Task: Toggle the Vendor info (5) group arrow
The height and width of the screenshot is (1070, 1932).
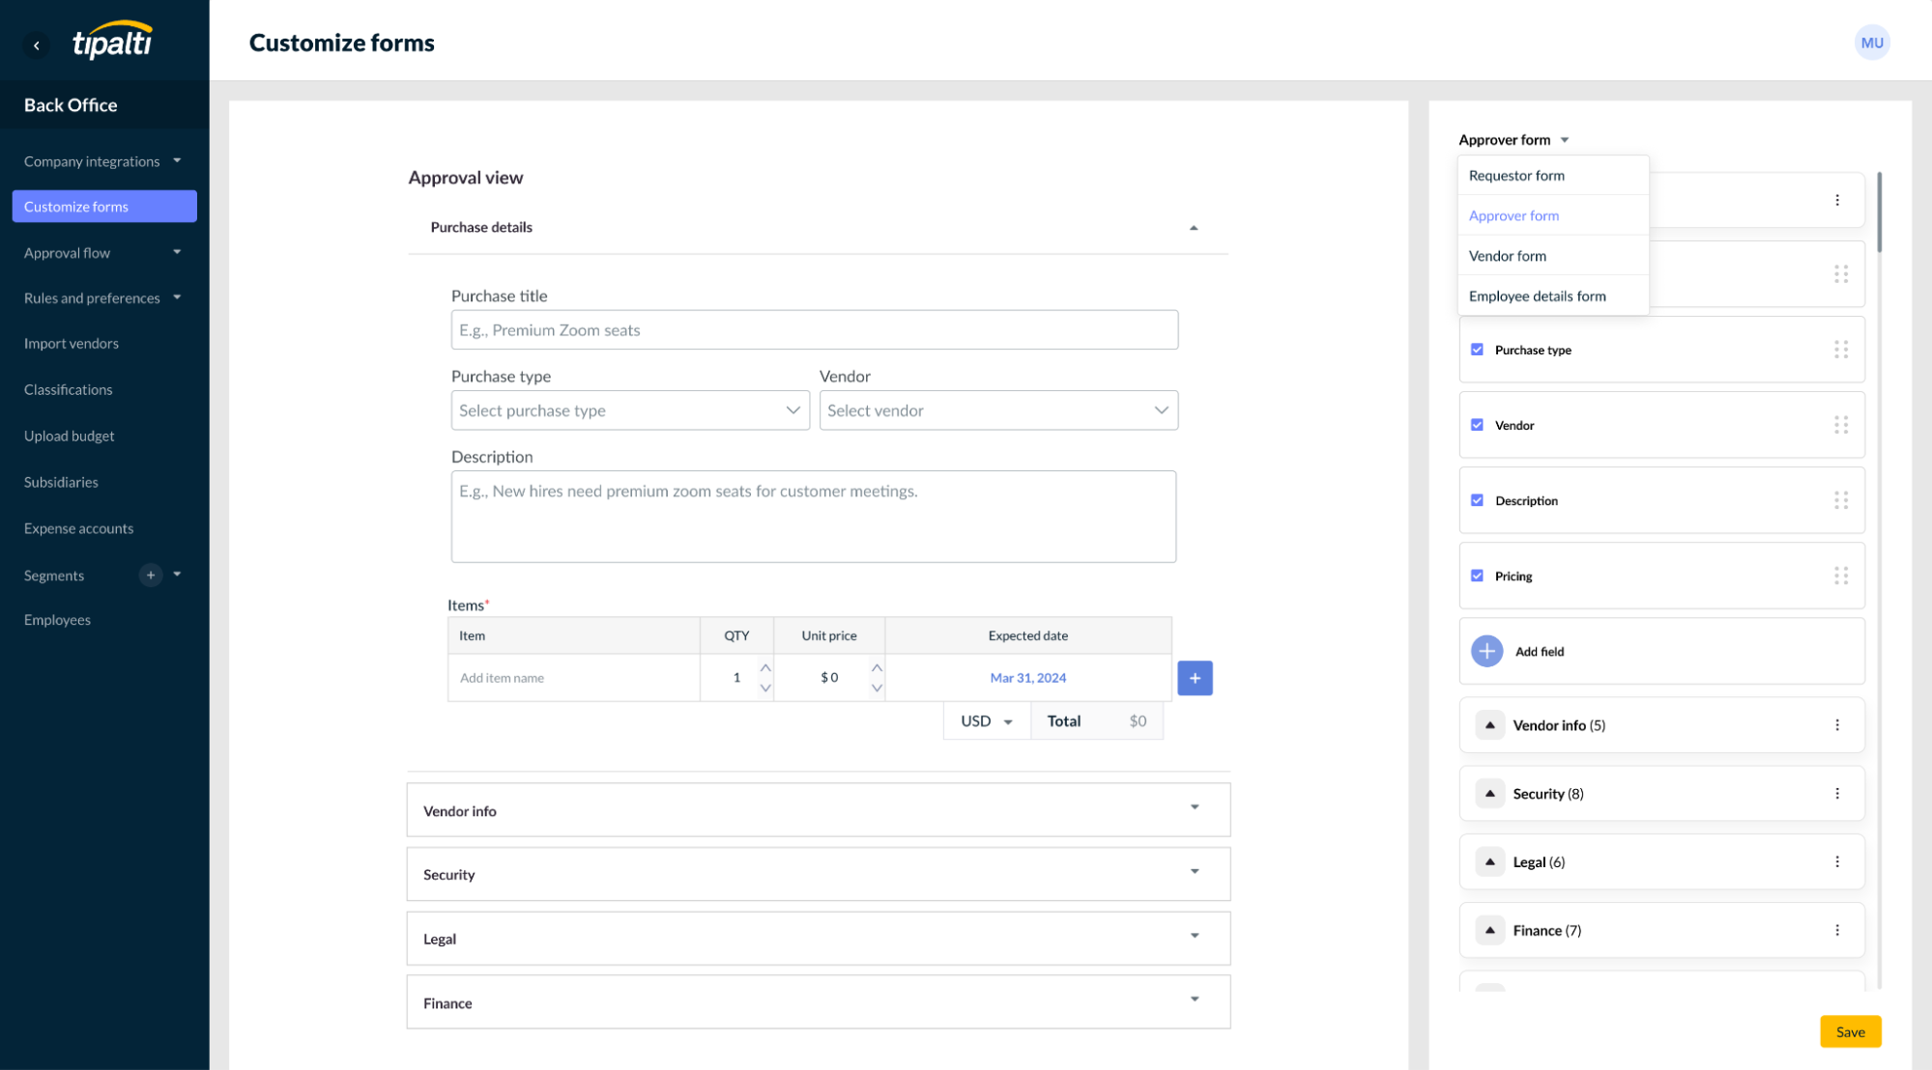Action: pos(1489,725)
